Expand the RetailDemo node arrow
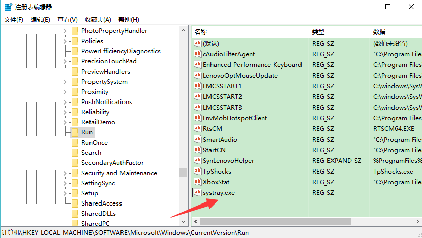422x238 pixels. (65, 122)
